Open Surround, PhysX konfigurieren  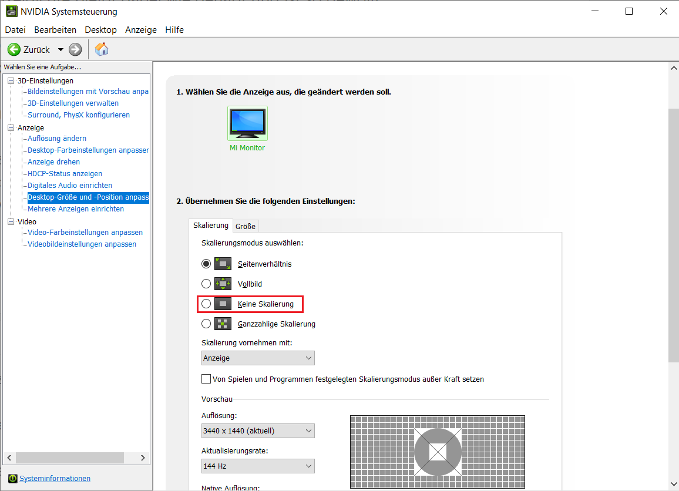point(79,115)
